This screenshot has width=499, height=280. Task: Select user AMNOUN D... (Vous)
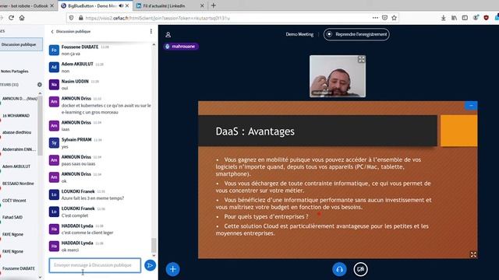[x=19, y=99]
